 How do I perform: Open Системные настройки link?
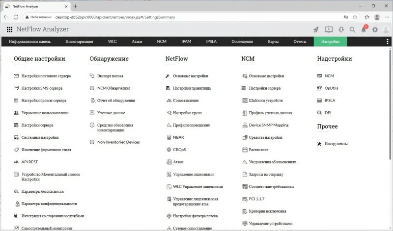click(x=40, y=137)
